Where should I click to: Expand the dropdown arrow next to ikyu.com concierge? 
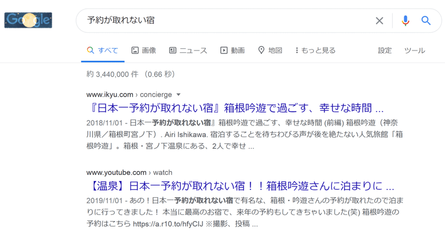click(x=179, y=94)
